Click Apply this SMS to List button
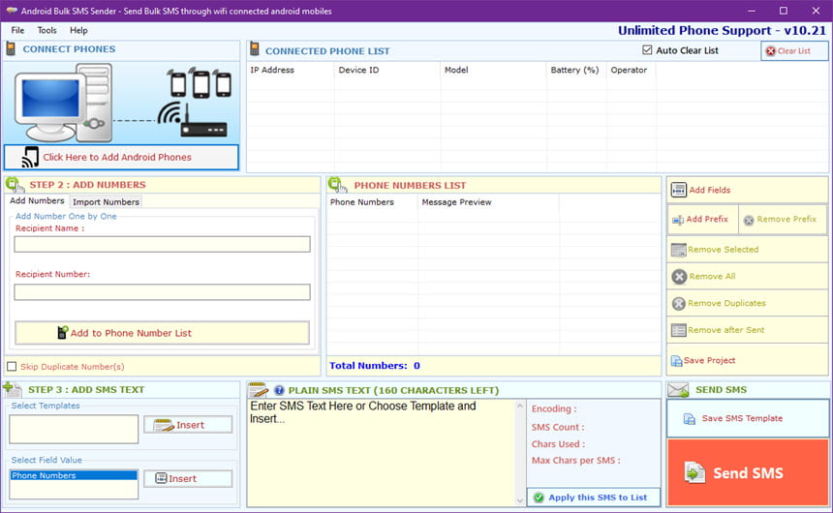Screen dimensions: 833x513 tap(594, 498)
